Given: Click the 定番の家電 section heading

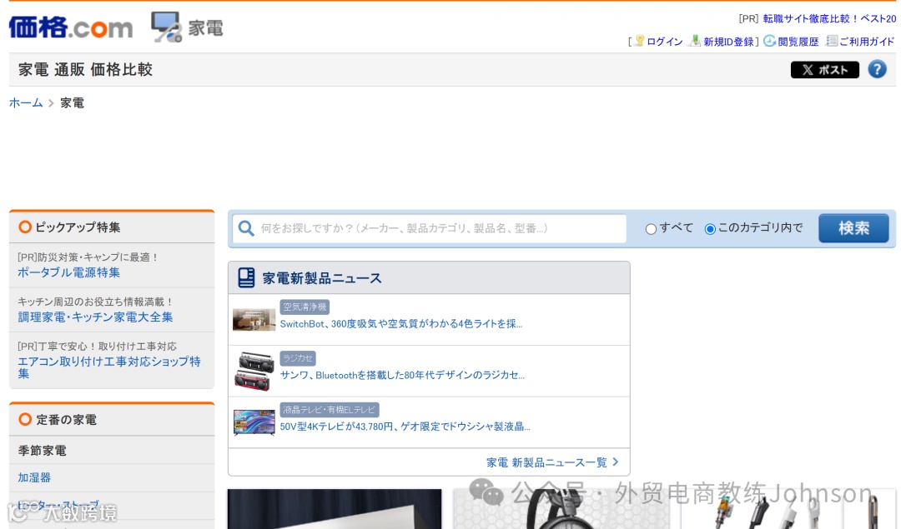Looking at the screenshot, I should click(66, 420).
